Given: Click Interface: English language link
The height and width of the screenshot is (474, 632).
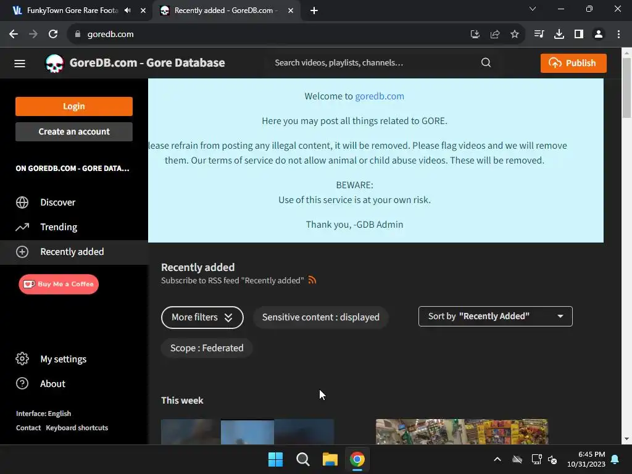Looking at the screenshot, I should 44,414.
